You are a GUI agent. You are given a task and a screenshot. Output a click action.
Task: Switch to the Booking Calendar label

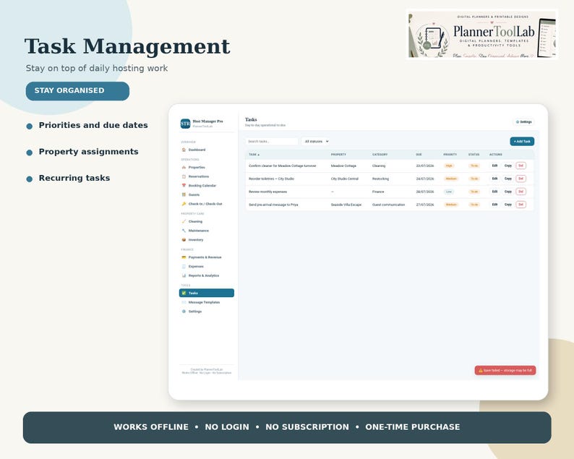[202, 186]
